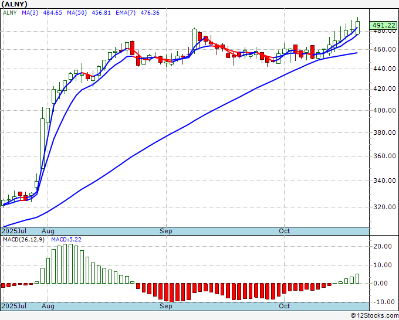399x320 pixels.
Task: Click the EMA(7) value 476.36
Action: click(x=150, y=13)
